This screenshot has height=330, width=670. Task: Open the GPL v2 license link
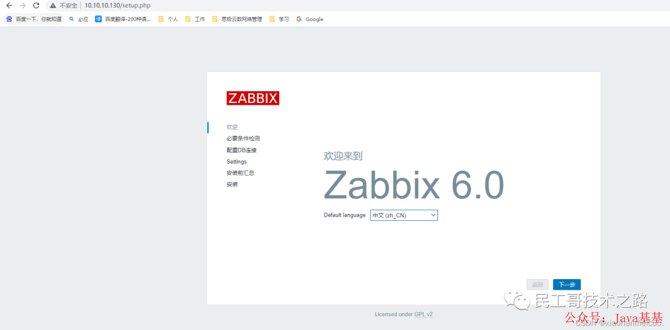coord(424,314)
